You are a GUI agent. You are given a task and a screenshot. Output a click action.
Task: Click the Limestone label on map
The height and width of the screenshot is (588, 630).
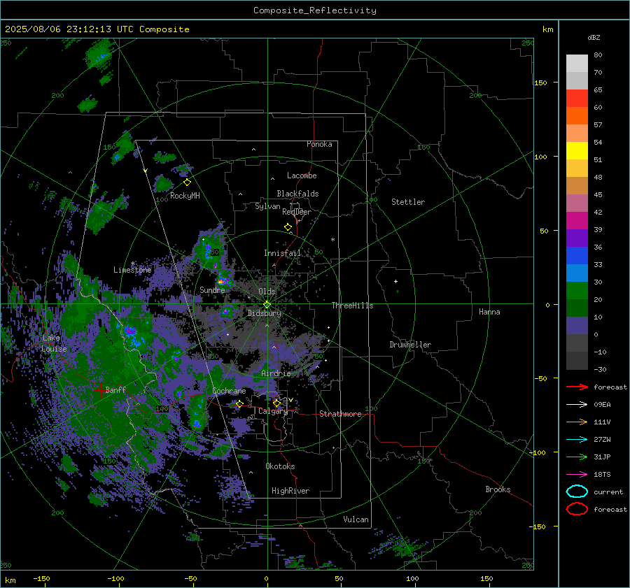click(132, 270)
